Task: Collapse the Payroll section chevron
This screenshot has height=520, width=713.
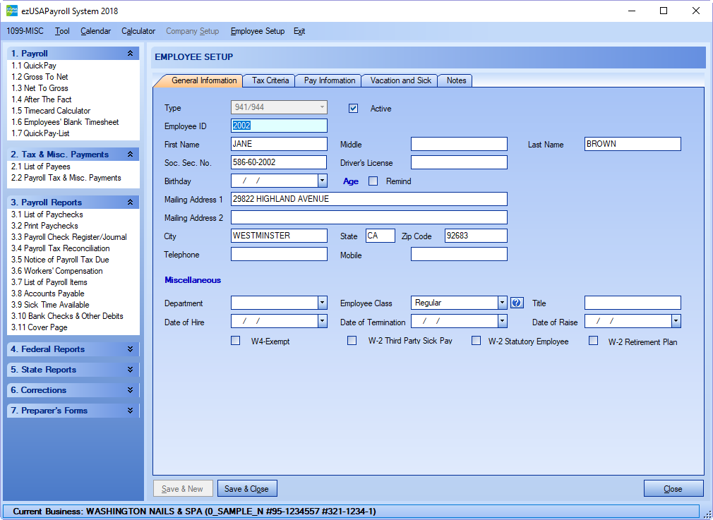Action: [x=130, y=54]
